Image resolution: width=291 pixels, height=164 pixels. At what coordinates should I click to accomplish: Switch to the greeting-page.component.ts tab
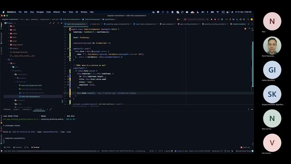click(x=118, y=24)
